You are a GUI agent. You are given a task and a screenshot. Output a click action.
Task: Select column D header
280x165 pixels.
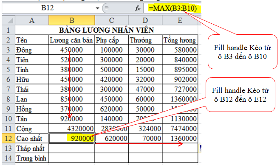pyautogui.click(x=145, y=20)
